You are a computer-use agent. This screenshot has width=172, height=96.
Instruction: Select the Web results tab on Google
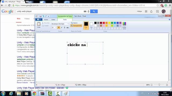pos(19,19)
